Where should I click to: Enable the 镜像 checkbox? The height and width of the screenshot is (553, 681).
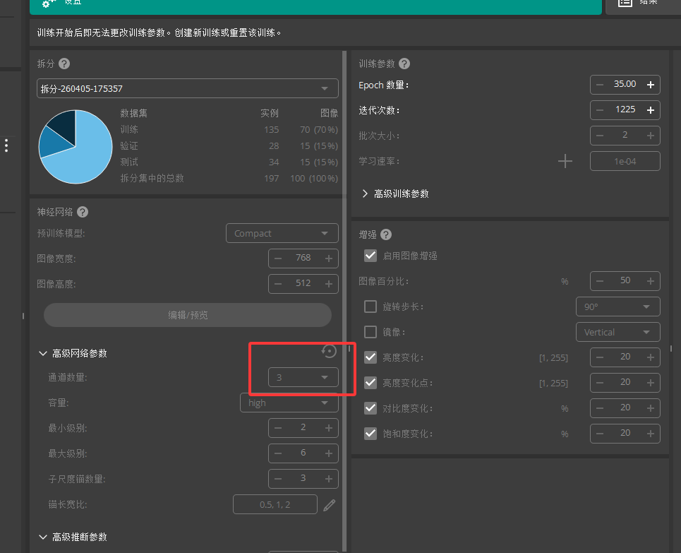370,332
